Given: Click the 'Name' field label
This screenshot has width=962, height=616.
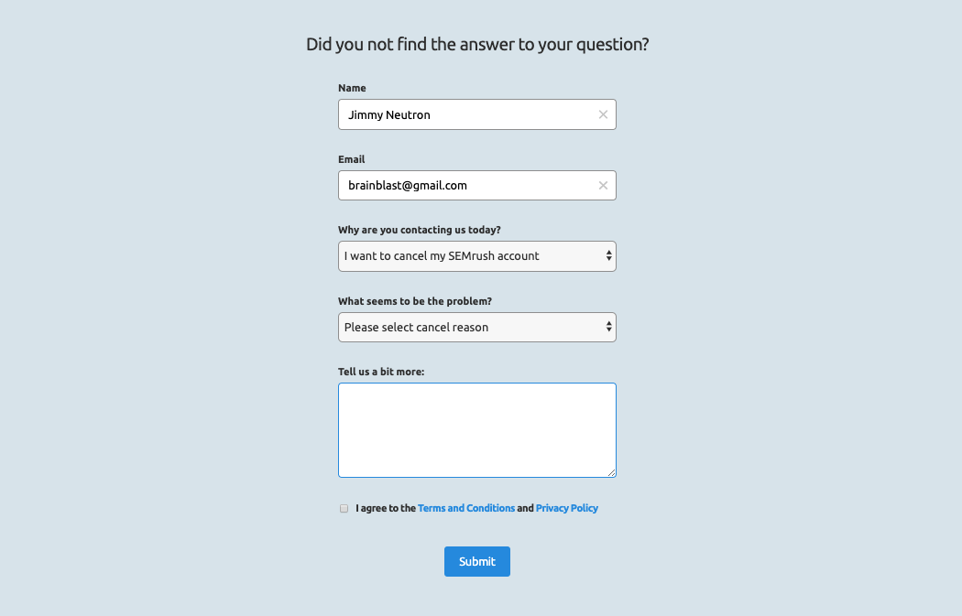Looking at the screenshot, I should 352,88.
